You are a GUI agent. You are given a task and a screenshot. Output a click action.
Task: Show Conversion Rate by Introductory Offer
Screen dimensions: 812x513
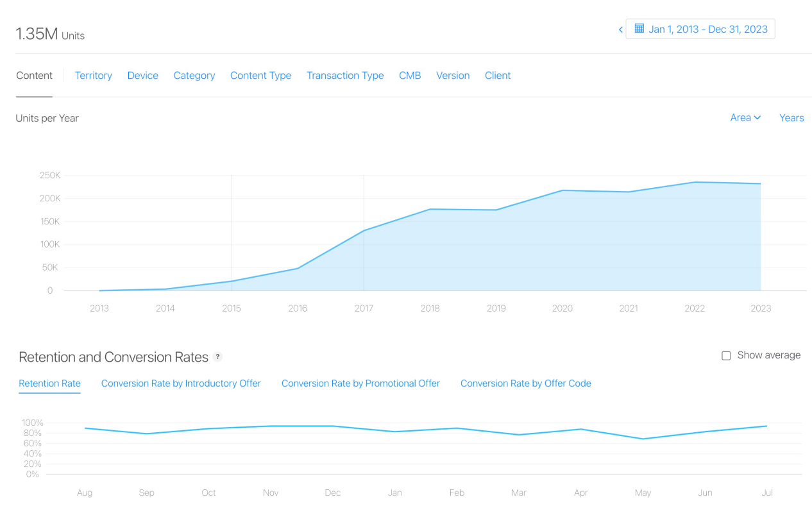click(x=181, y=383)
